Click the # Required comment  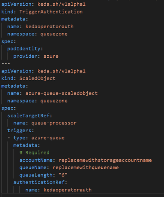pos(34,153)
